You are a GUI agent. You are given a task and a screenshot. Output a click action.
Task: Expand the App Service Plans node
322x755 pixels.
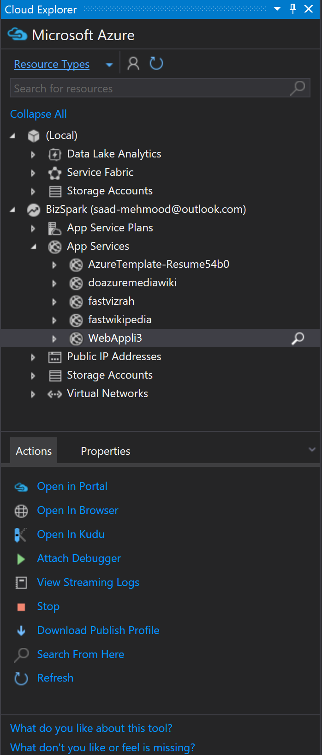[33, 228]
